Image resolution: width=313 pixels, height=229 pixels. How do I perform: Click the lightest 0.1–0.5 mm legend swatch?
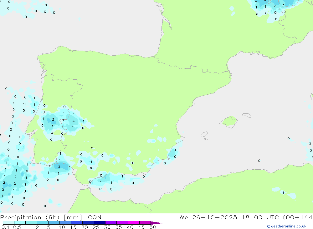tap(8, 223)
